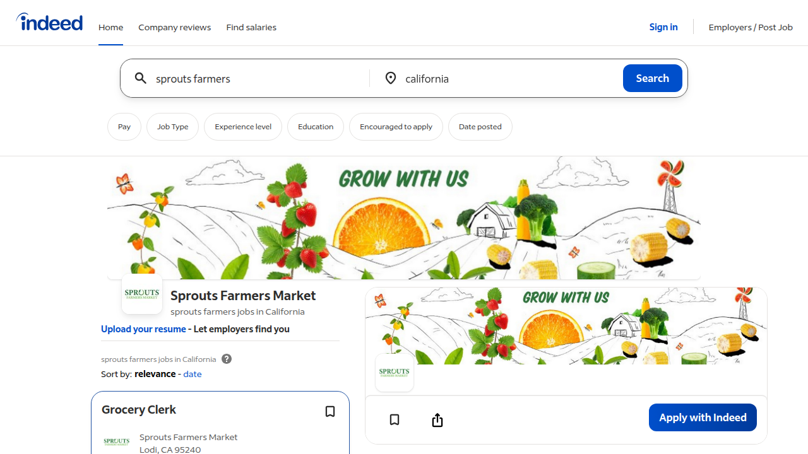Click the help question mark icon
The image size is (808, 454).
tap(227, 359)
